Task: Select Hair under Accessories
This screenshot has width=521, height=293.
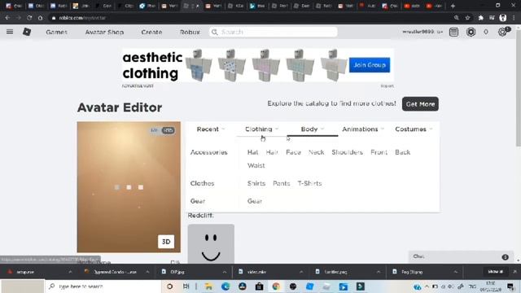Action: 272,152
